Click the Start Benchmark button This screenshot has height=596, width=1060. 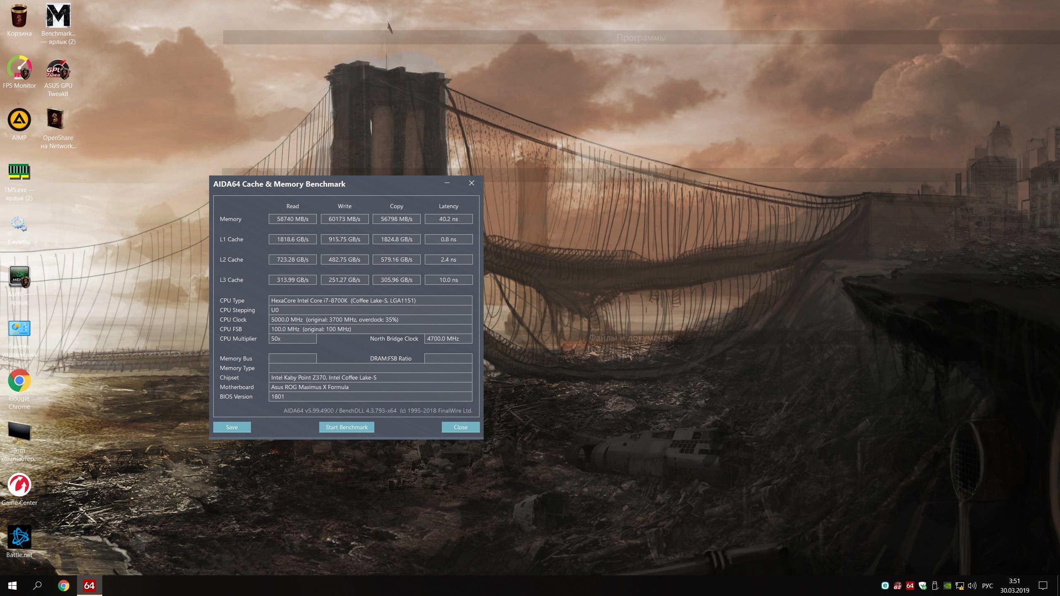[346, 427]
